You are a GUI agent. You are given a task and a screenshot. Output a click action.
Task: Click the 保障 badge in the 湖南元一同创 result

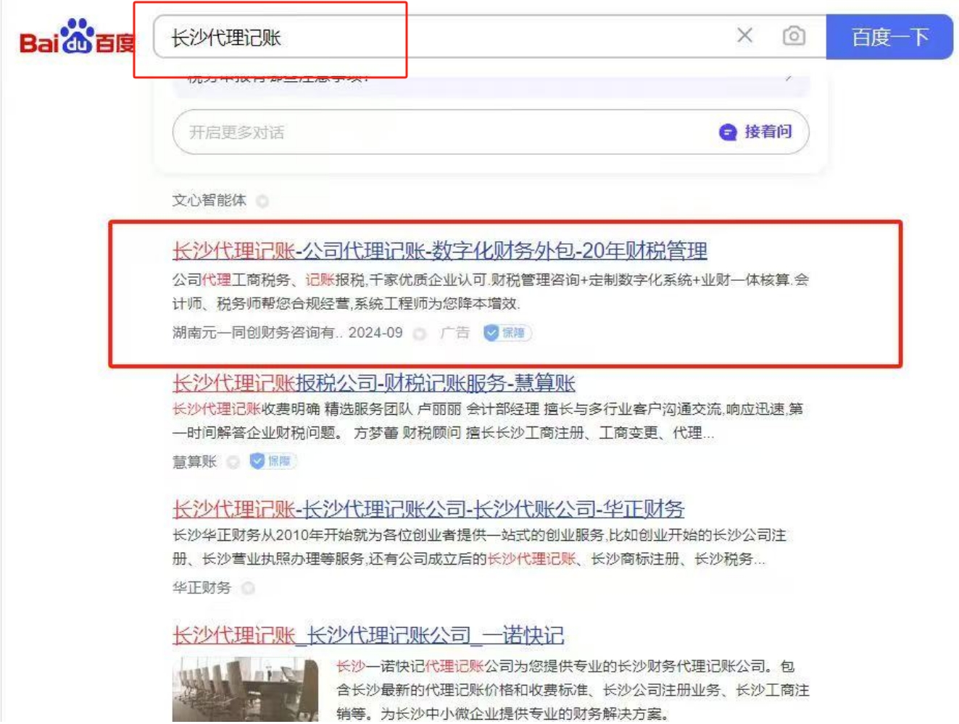[507, 333]
